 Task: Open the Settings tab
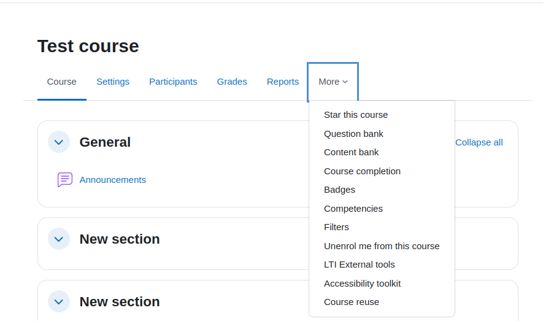(113, 82)
